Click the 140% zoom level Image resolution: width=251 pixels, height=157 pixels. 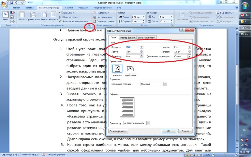207,155
